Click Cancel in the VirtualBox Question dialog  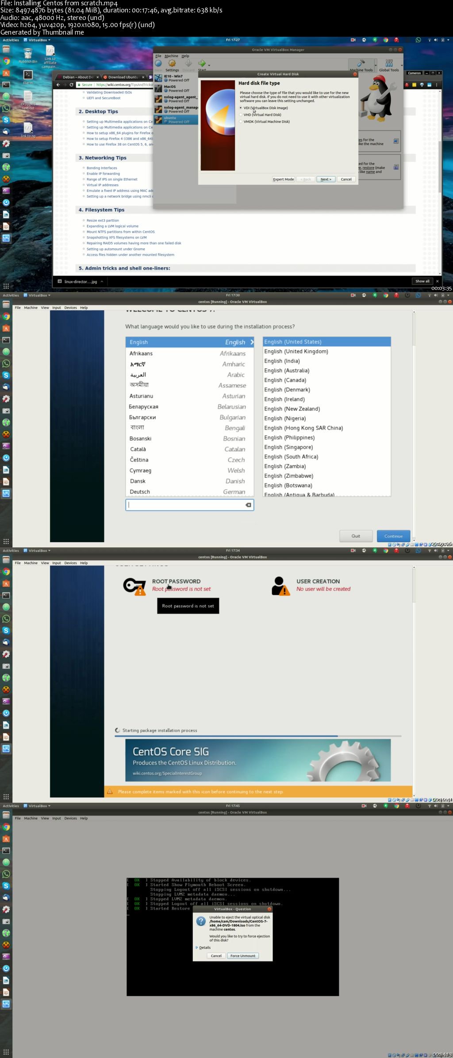216,956
